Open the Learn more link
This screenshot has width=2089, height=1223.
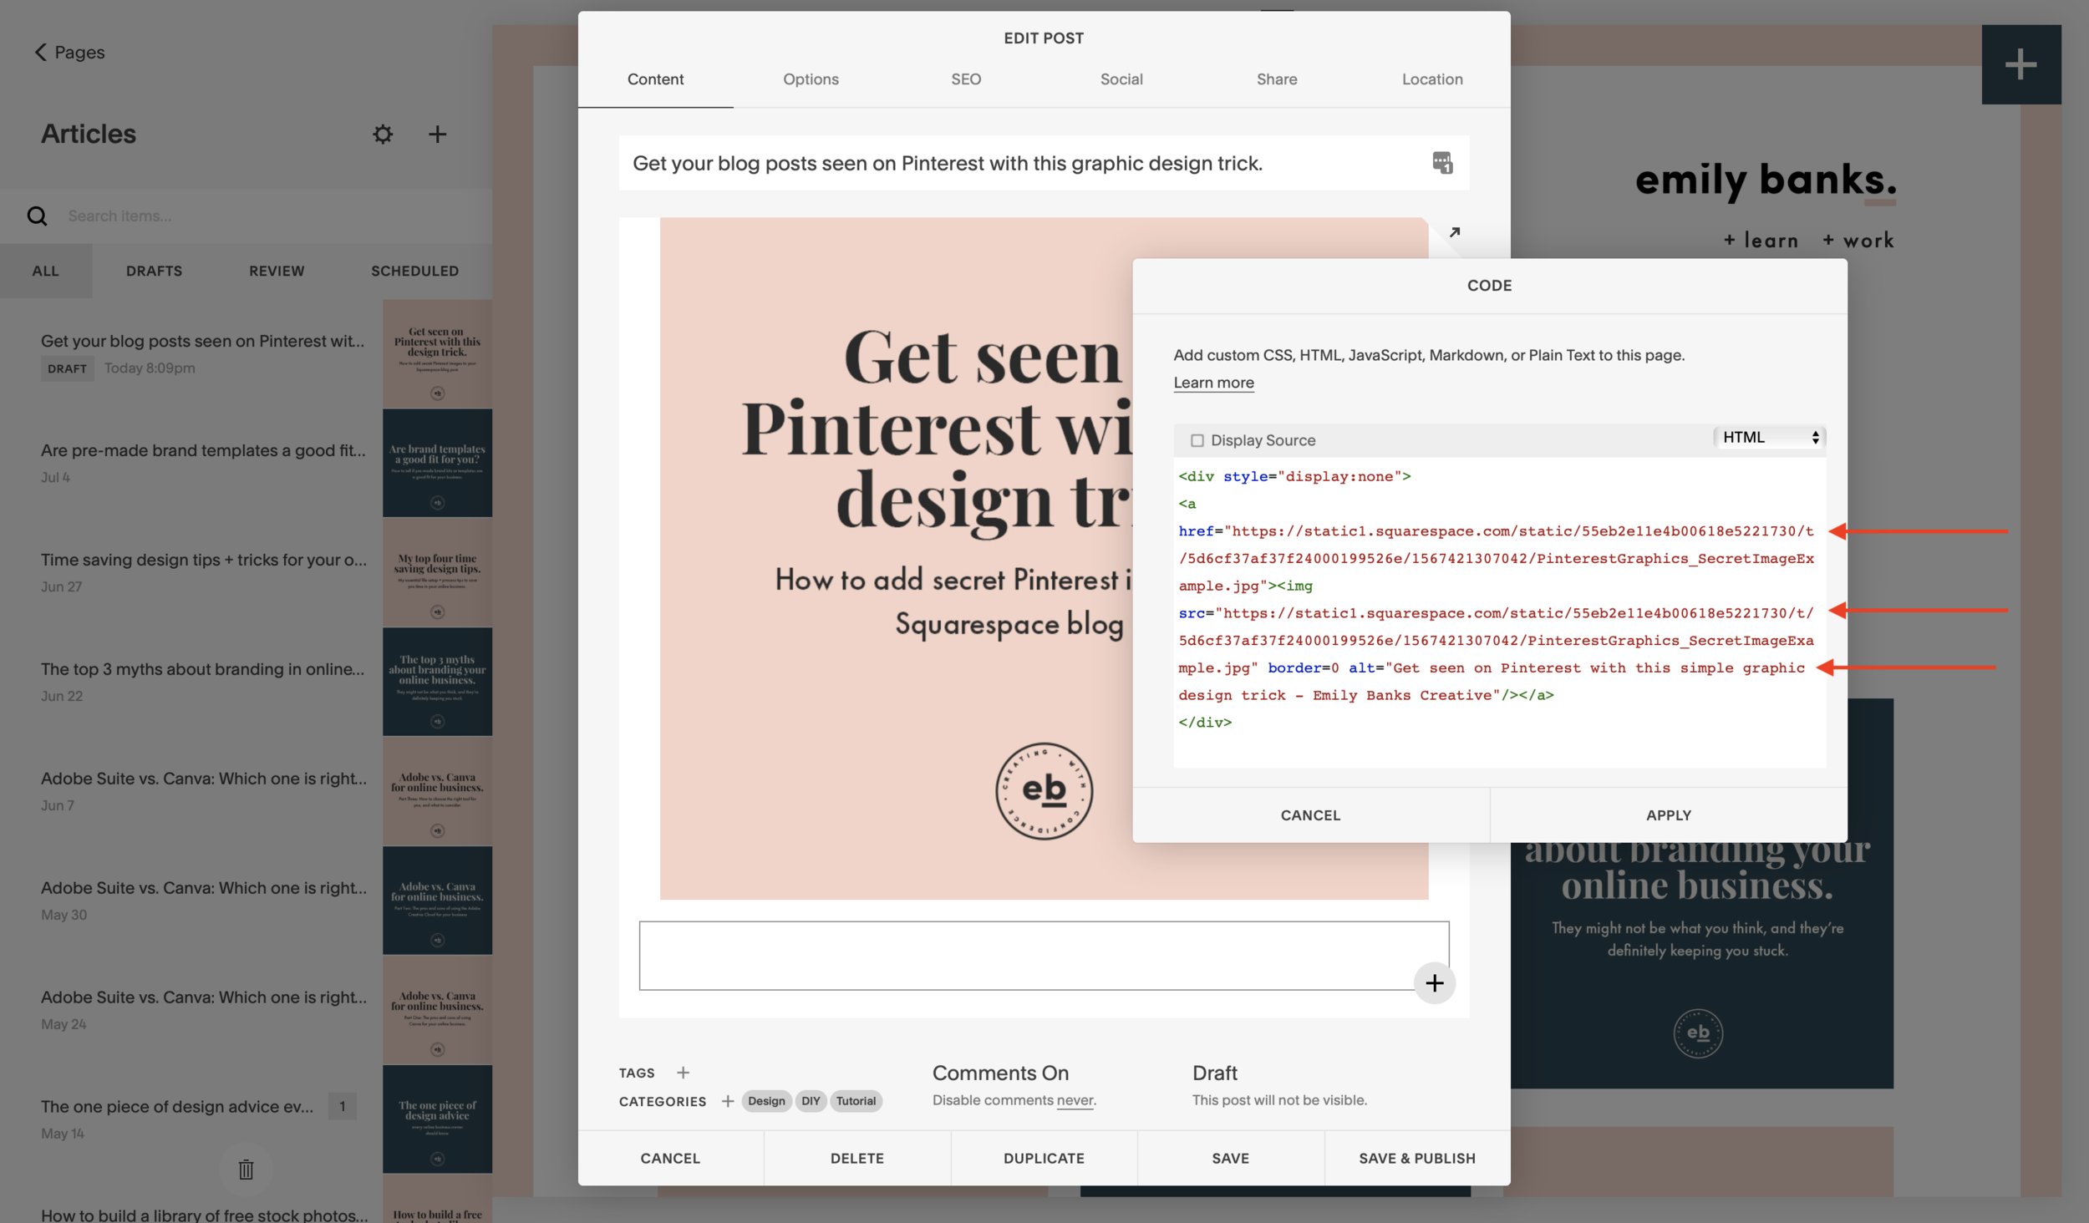click(1213, 383)
